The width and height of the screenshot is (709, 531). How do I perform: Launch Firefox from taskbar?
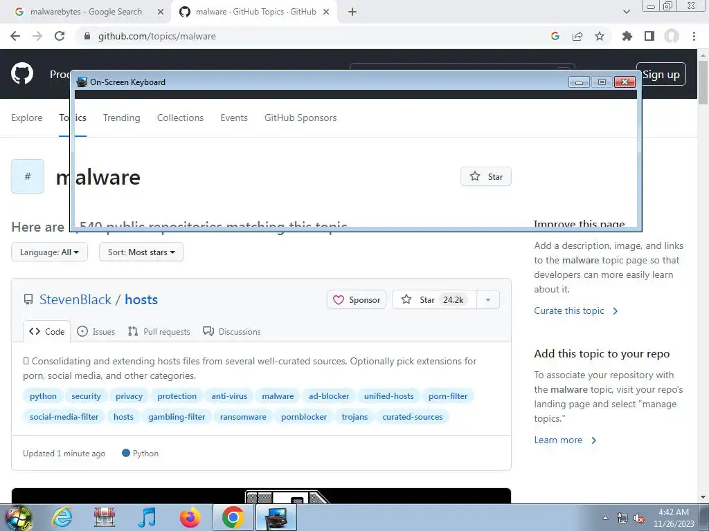(190, 517)
